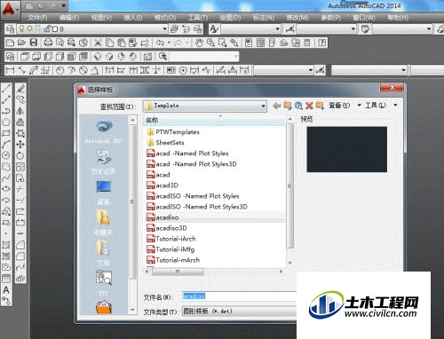The width and height of the screenshot is (444, 339).
Task: Expand the Look in Template folder dropdown
Action: pos(263,106)
